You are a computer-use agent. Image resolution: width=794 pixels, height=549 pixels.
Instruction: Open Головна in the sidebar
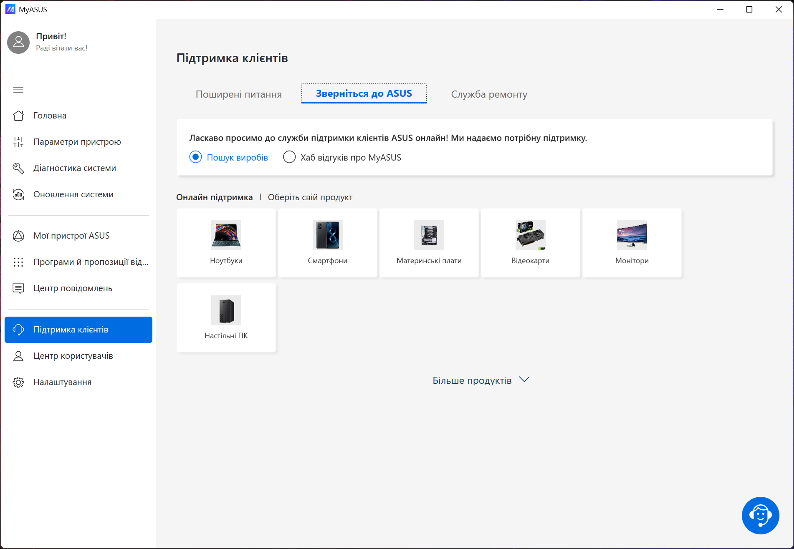[78, 116]
